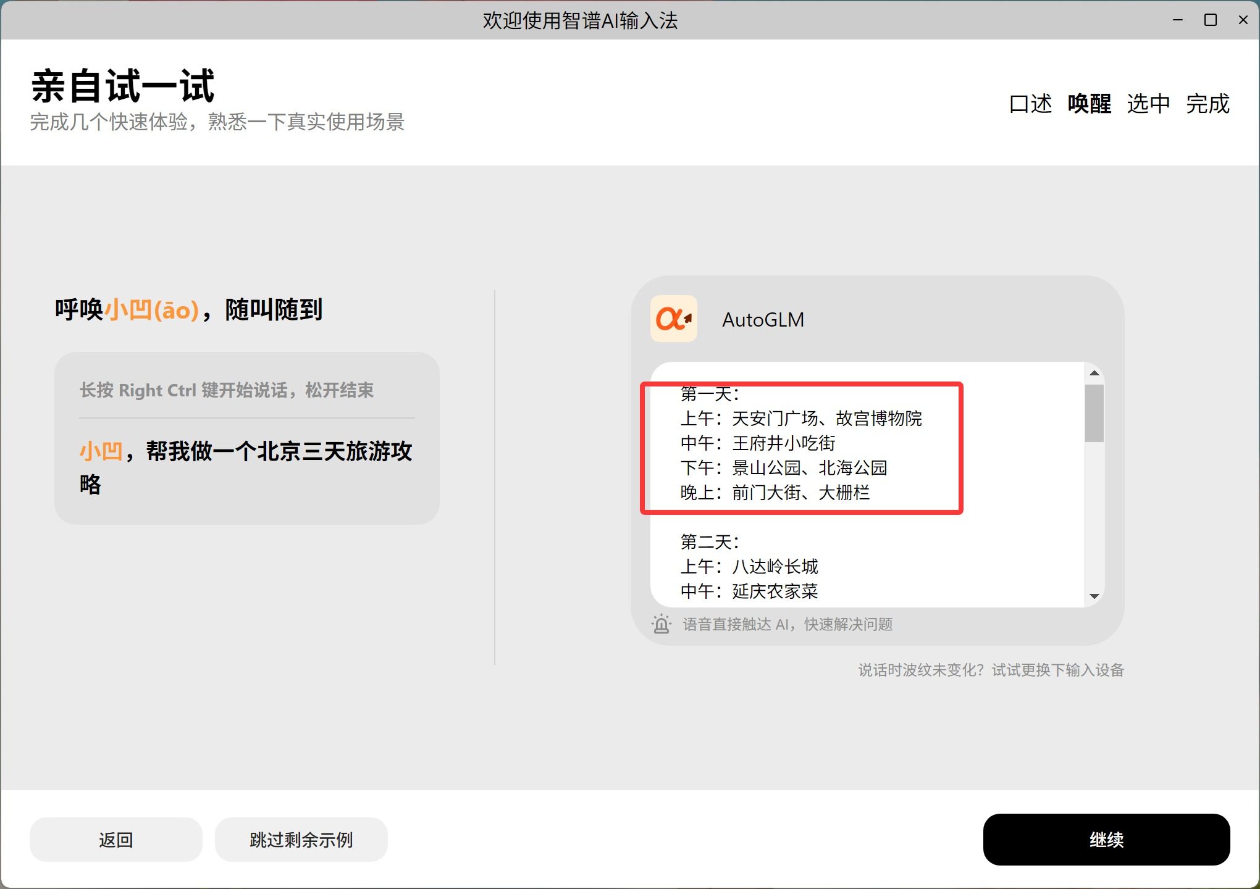1260x889 pixels.
Task: Click the AutoGLM app logo icon
Action: pyautogui.click(x=673, y=319)
